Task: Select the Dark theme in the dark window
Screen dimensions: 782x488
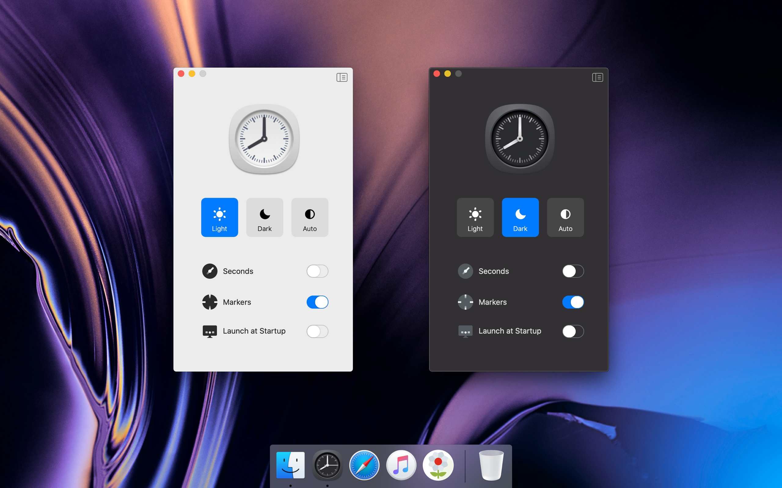Action: 520,217
